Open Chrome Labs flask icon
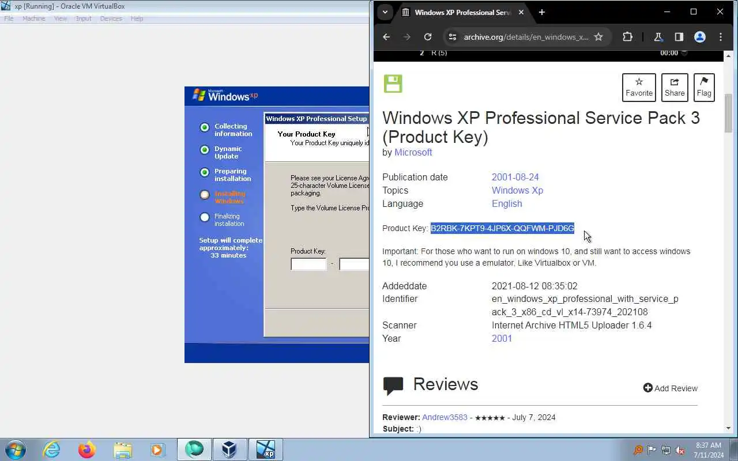 (x=658, y=37)
